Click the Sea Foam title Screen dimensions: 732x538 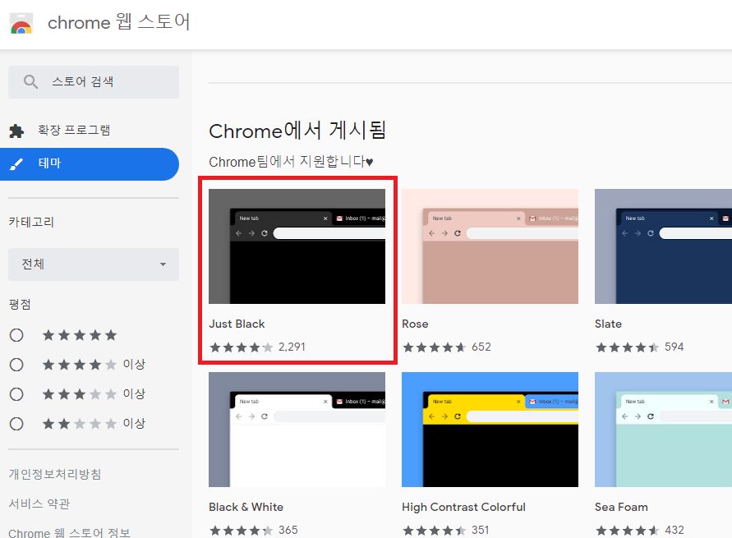point(621,508)
